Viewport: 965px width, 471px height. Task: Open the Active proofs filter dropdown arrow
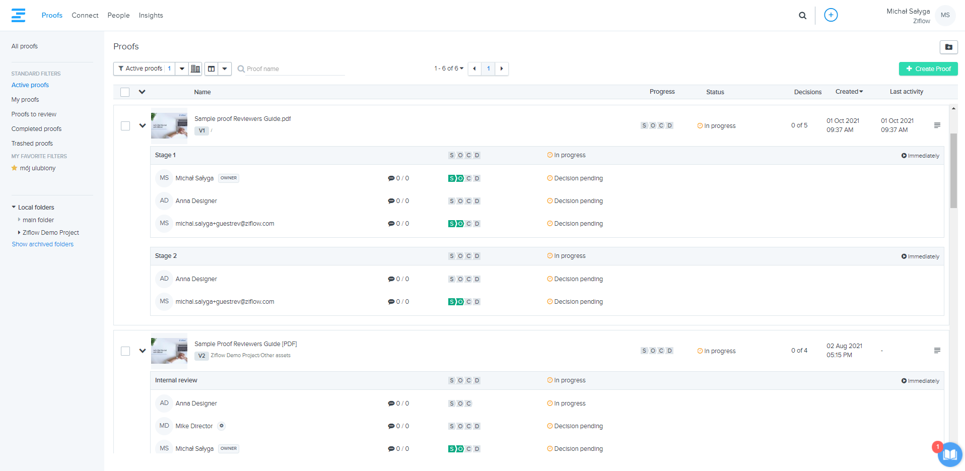tap(182, 69)
